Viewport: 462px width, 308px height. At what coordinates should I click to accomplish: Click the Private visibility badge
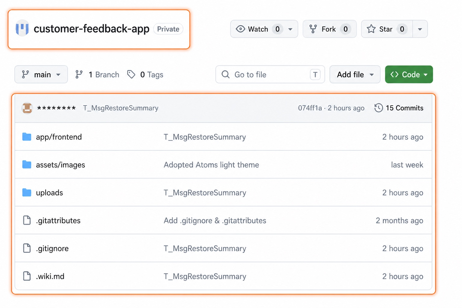click(168, 29)
